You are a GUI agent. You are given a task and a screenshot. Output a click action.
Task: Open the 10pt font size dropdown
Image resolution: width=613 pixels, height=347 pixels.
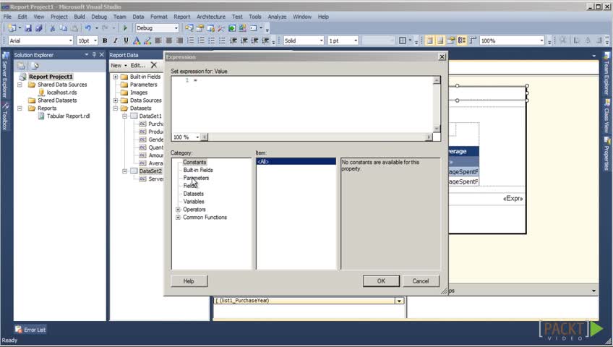(95, 40)
